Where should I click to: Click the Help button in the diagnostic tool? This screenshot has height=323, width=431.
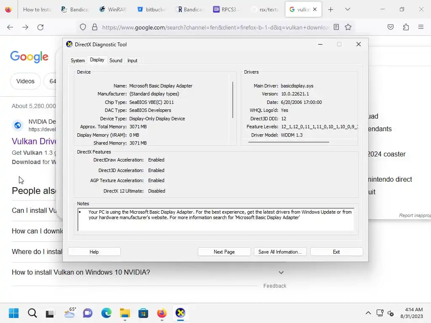94,252
